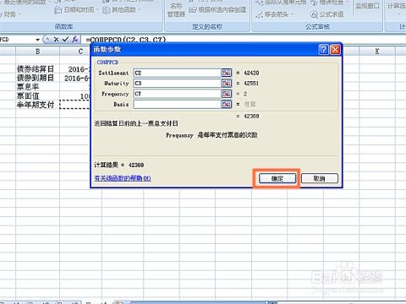Viewport: 406px width, 304px height.
Task: Select the value cell beside 票面值
Action: 75,96
